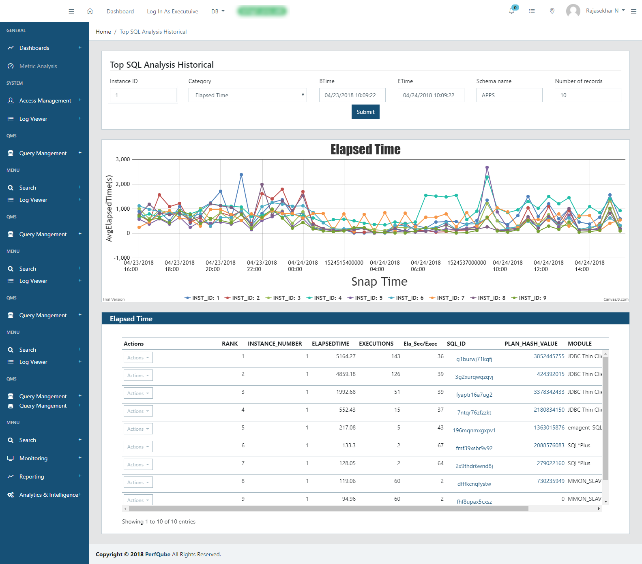Expand the DB dropdown in top navigation
The image size is (642, 564).
(218, 11)
